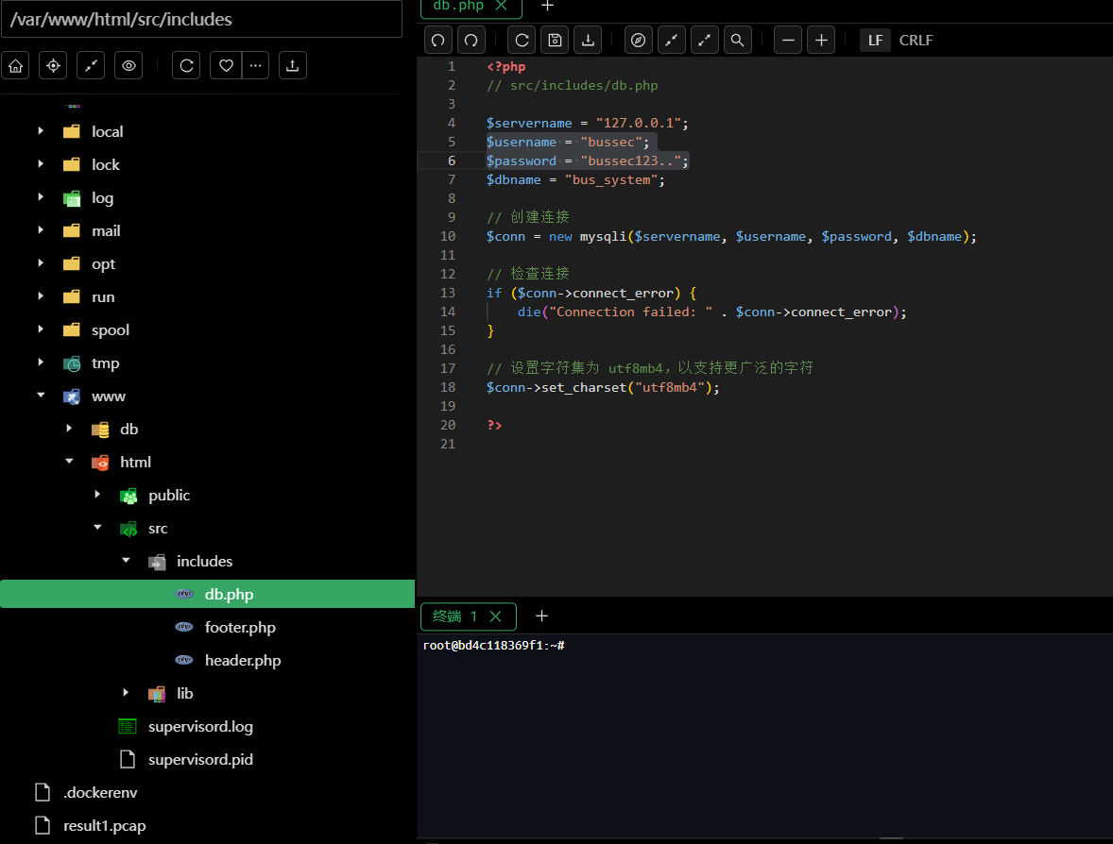Viewport: 1113px width, 844px height.
Task: Click the home directory icon
Action: pos(16,65)
